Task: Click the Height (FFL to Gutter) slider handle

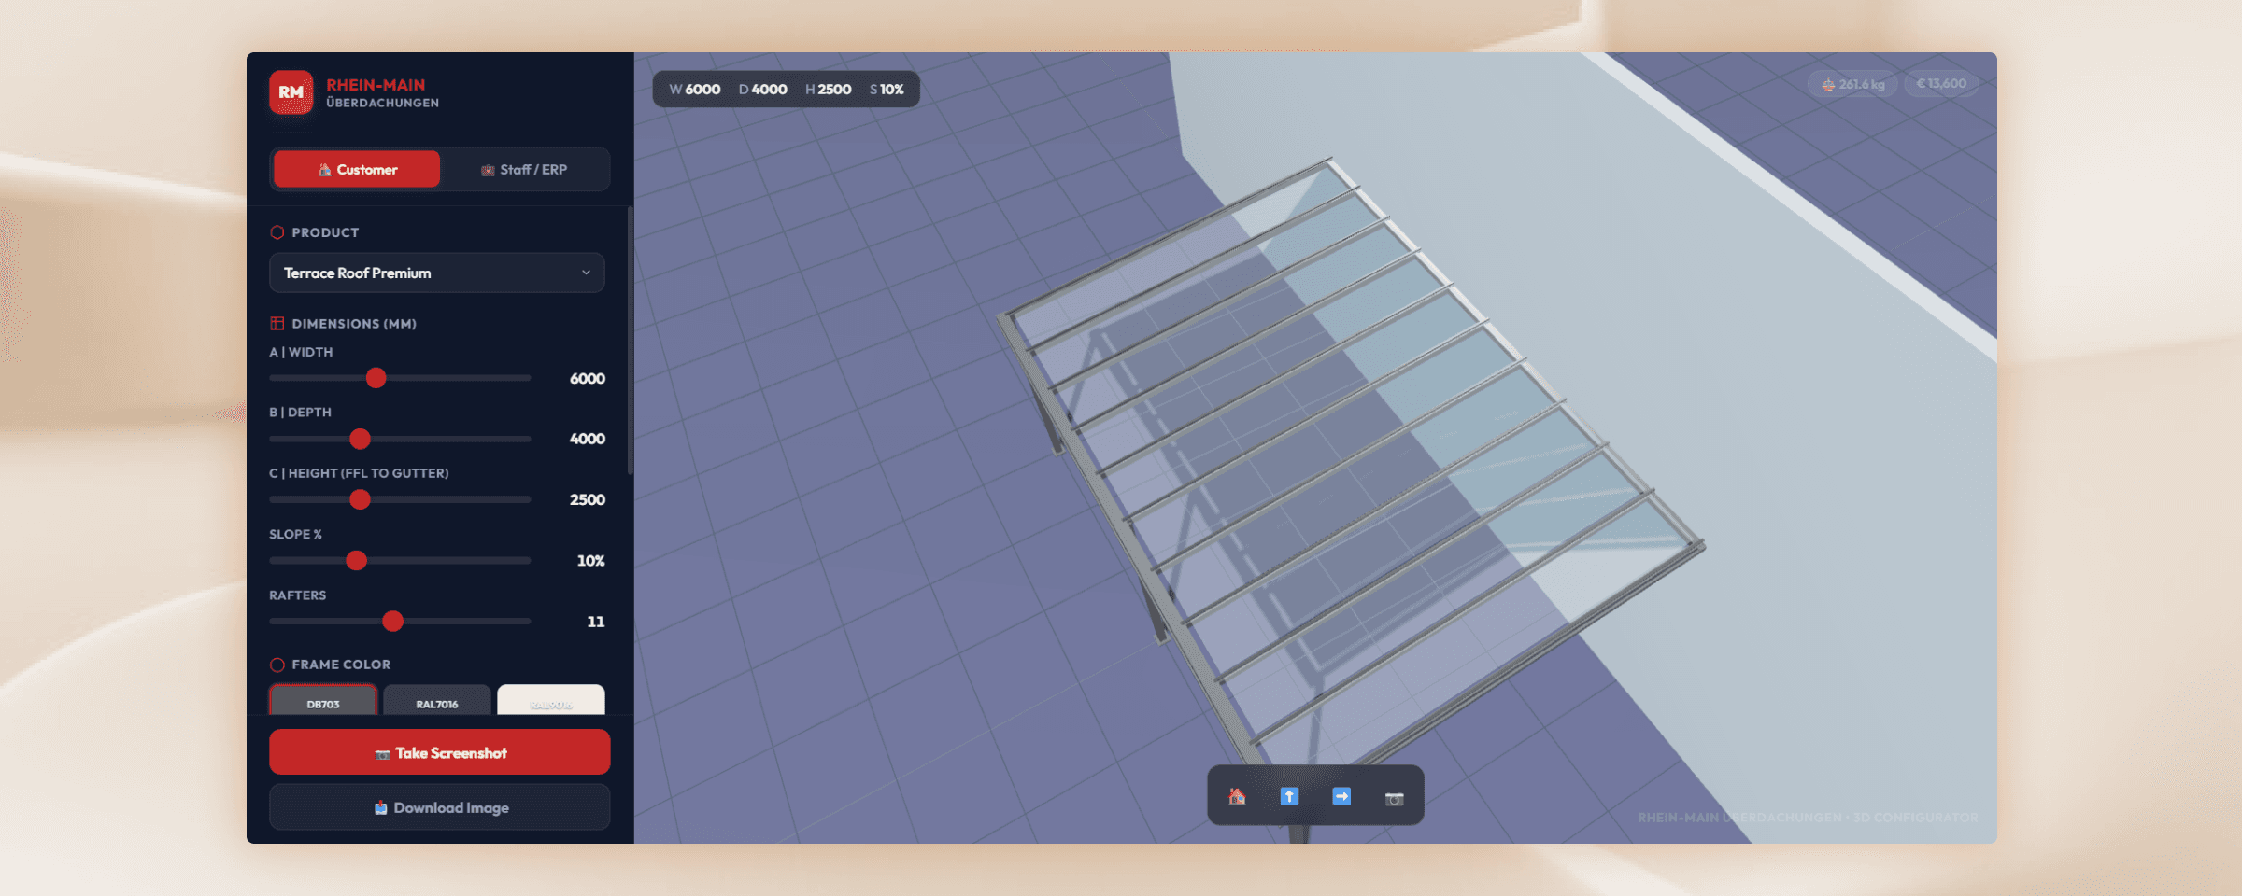Action: 360,499
